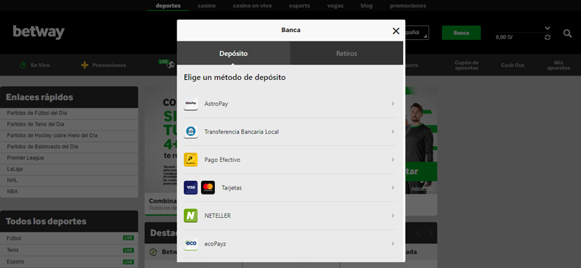This screenshot has height=268, width=581.
Task: Click the bank transfer building icon
Action: click(x=190, y=131)
